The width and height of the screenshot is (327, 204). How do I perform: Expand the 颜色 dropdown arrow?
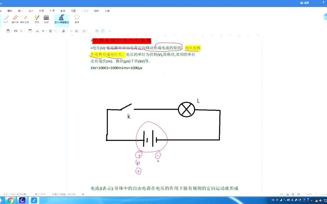(37, 25)
